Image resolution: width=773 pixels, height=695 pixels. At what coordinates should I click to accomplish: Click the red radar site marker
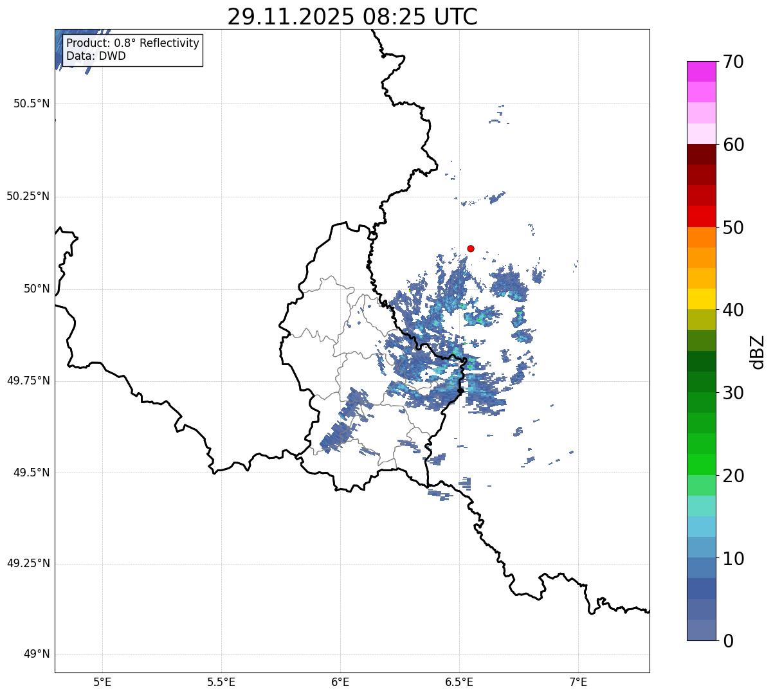471,248
